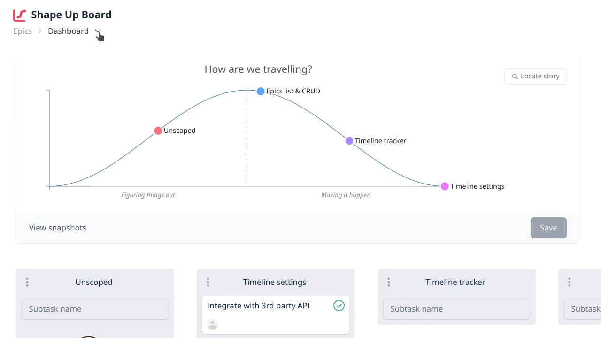Open the Timeline settings column options menu

208,282
